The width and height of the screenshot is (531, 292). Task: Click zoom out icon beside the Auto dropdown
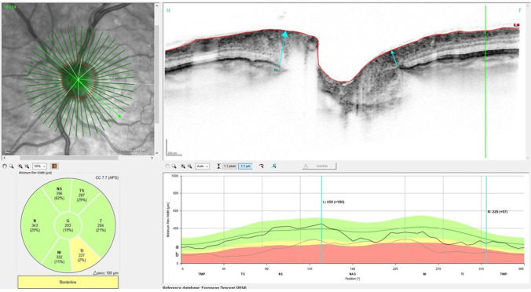pos(189,166)
